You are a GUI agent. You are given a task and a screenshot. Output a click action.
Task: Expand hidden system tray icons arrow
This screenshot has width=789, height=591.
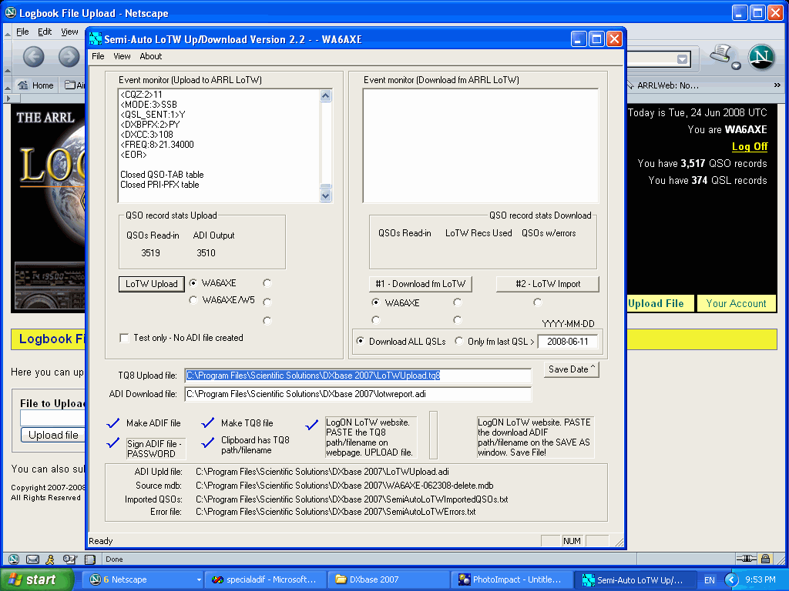732,580
